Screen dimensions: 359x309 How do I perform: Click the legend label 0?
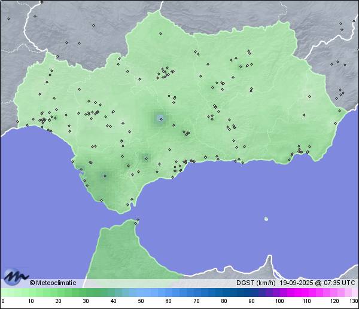(x=3, y=301)
